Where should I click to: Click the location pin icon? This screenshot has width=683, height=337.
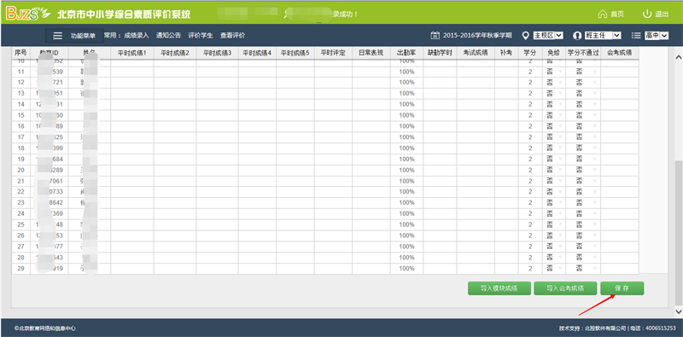pyautogui.click(x=525, y=35)
